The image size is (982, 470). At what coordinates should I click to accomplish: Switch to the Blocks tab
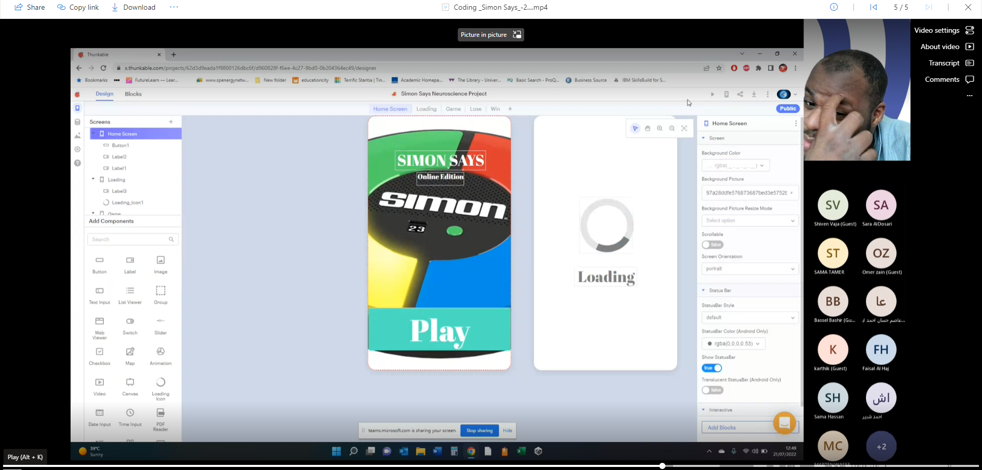(133, 94)
